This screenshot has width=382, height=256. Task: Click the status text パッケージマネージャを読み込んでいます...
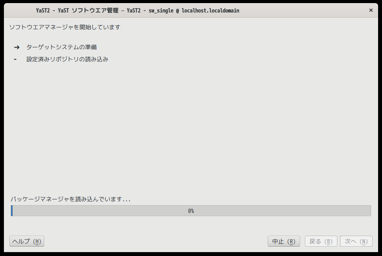click(x=71, y=199)
